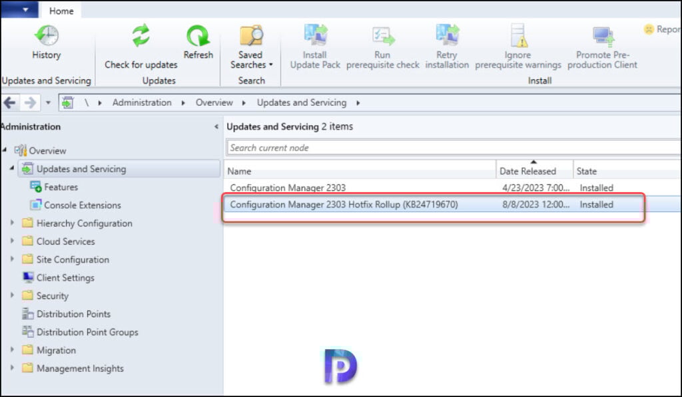Expand the Cloud Services tree node
Viewport: 682px width, 397px height.
12,241
